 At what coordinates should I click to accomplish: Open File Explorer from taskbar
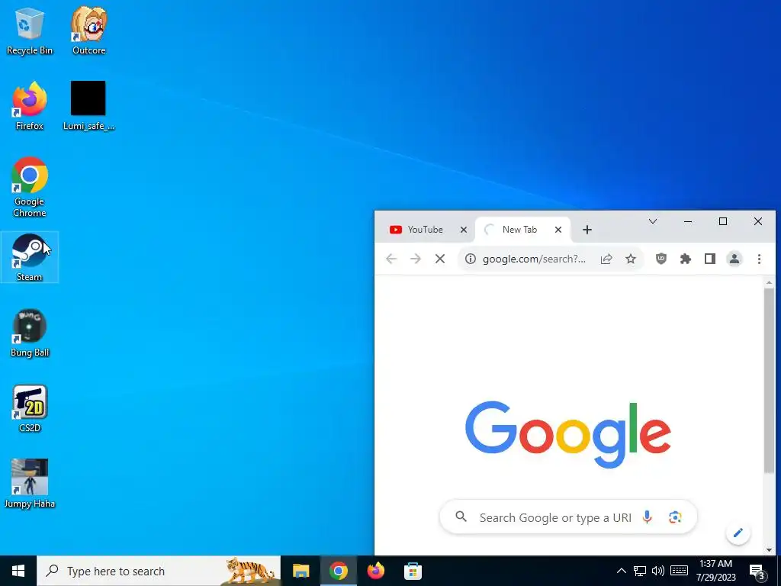point(301,571)
